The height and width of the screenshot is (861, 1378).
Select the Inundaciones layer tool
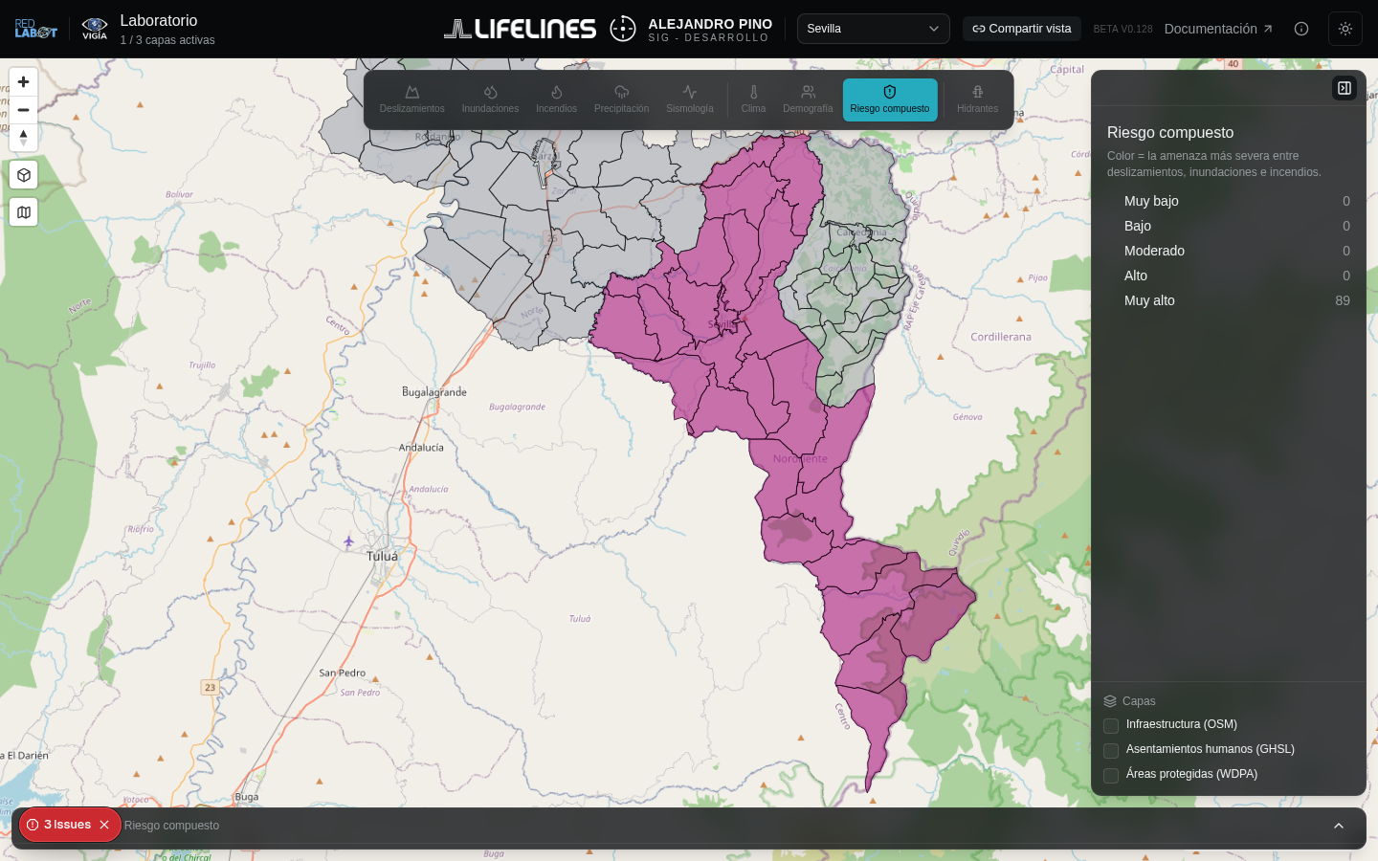(490, 99)
